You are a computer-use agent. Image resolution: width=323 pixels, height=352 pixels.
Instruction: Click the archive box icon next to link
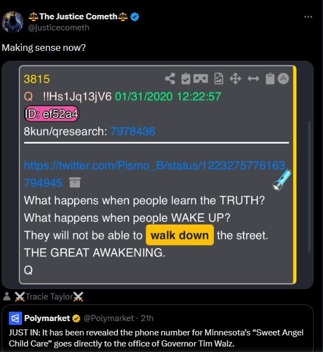point(75,182)
